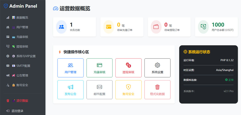Choose 清空数据 in the sidebar
This screenshot has height=115, width=241.
pos(23,101)
